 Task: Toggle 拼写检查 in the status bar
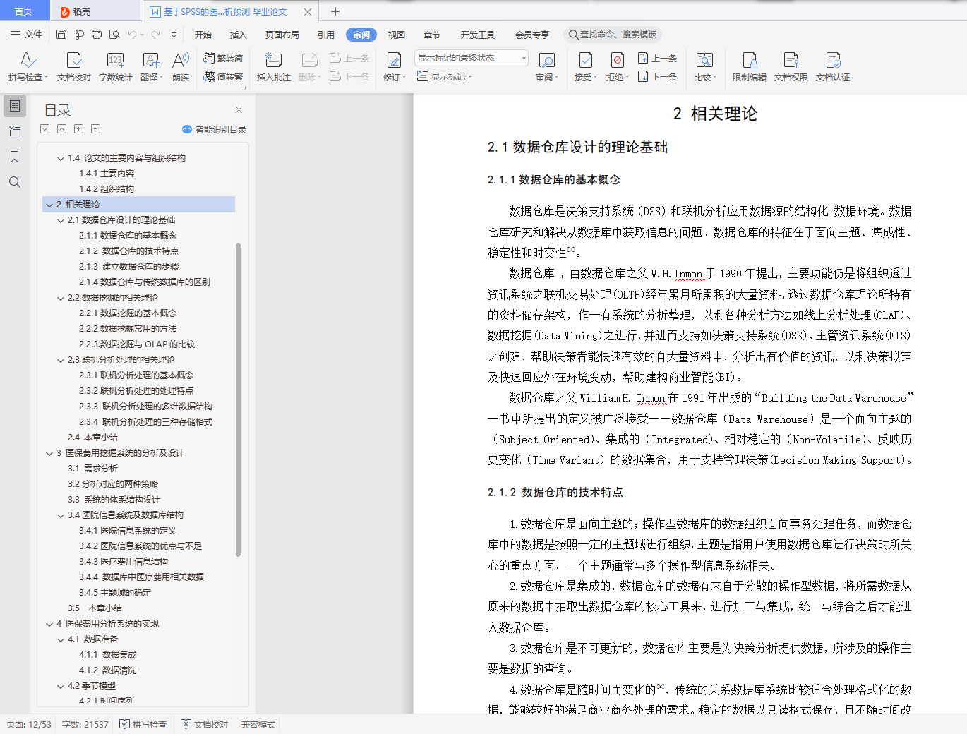(143, 724)
